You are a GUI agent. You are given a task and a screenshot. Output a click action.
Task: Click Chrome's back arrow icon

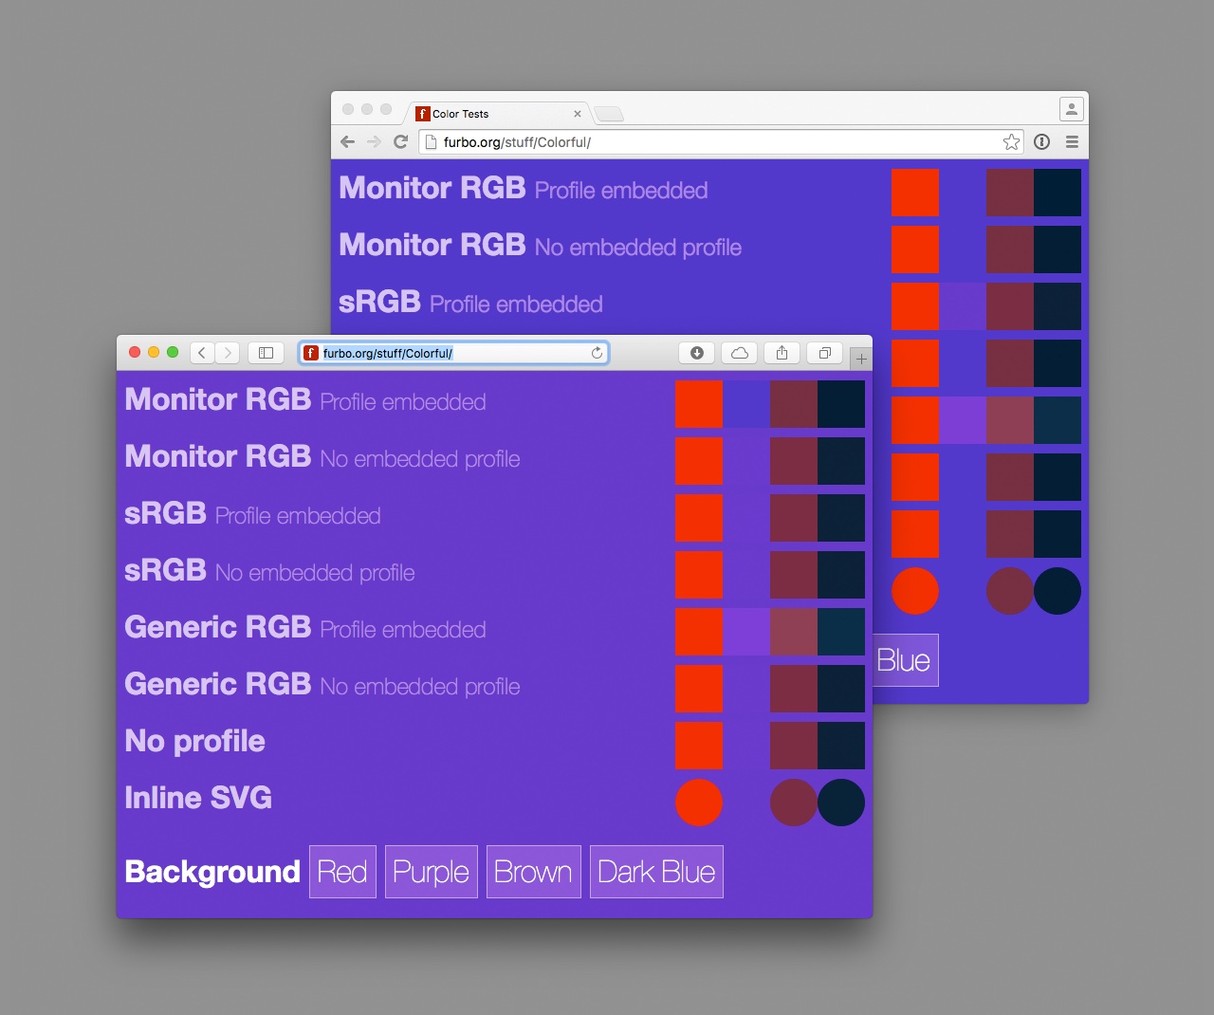point(347,142)
